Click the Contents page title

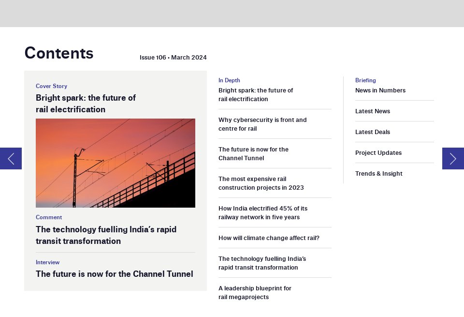tap(59, 53)
